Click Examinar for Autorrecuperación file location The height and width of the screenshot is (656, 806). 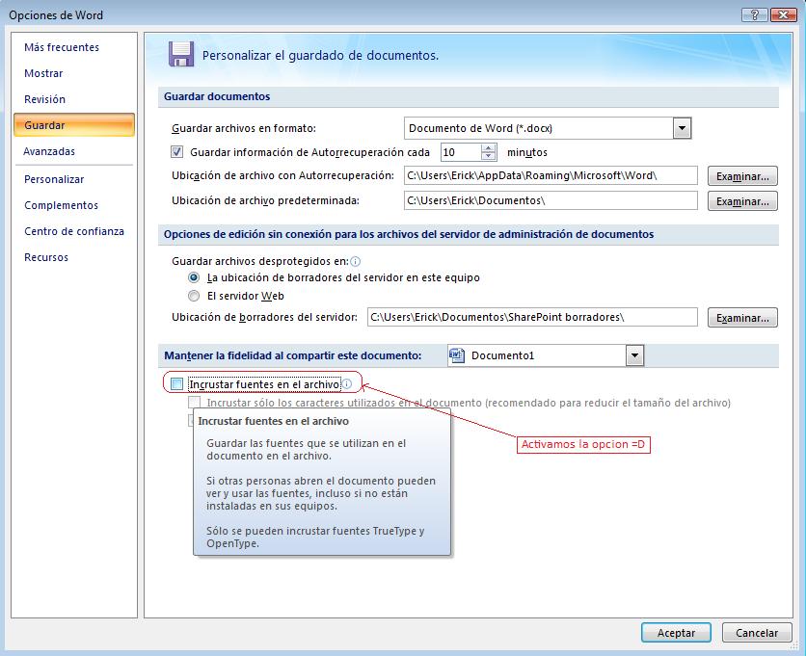[742, 176]
